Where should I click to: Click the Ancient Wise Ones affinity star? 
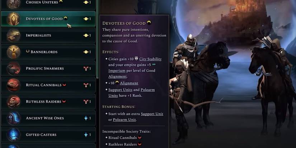coord(86,118)
